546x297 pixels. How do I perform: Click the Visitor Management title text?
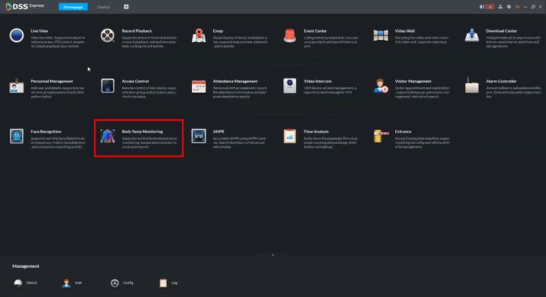point(413,81)
